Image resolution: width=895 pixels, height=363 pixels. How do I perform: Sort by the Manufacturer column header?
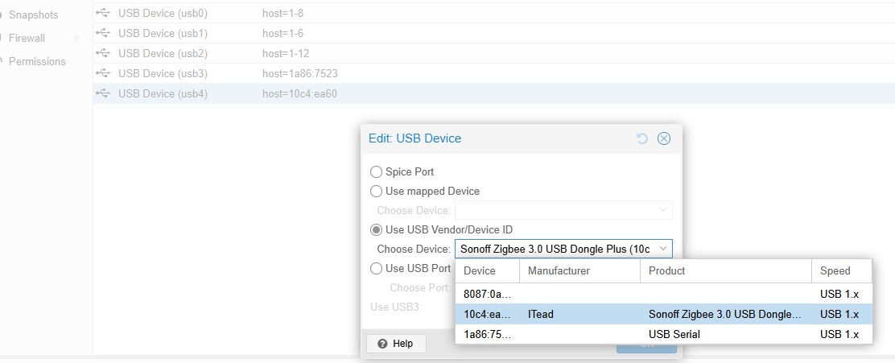pyautogui.click(x=580, y=270)
